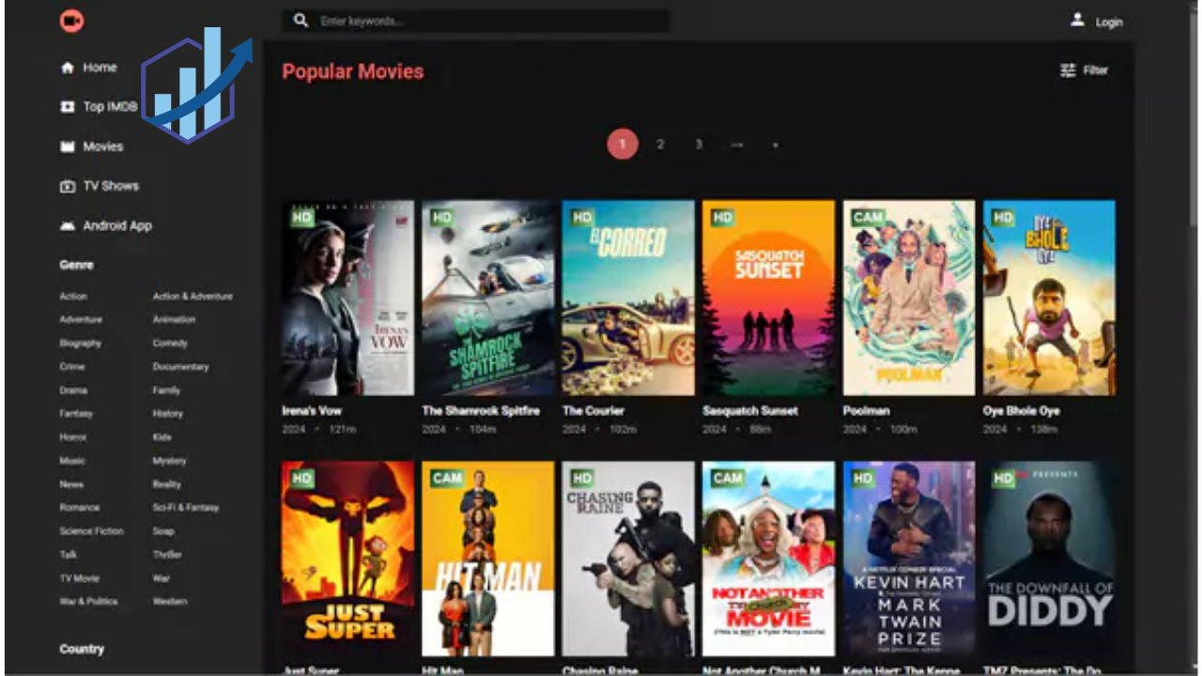The width and height of the screenshot is (1202, 676).
Task: Select the Family genre
Action: point(166,390)
